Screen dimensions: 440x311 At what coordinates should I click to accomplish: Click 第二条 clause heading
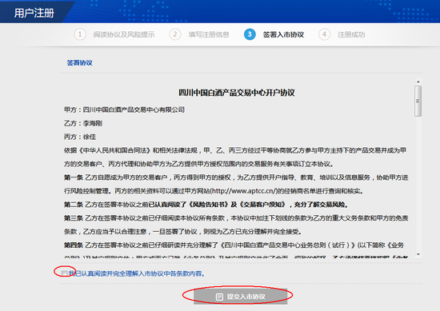tap(74, 205)
